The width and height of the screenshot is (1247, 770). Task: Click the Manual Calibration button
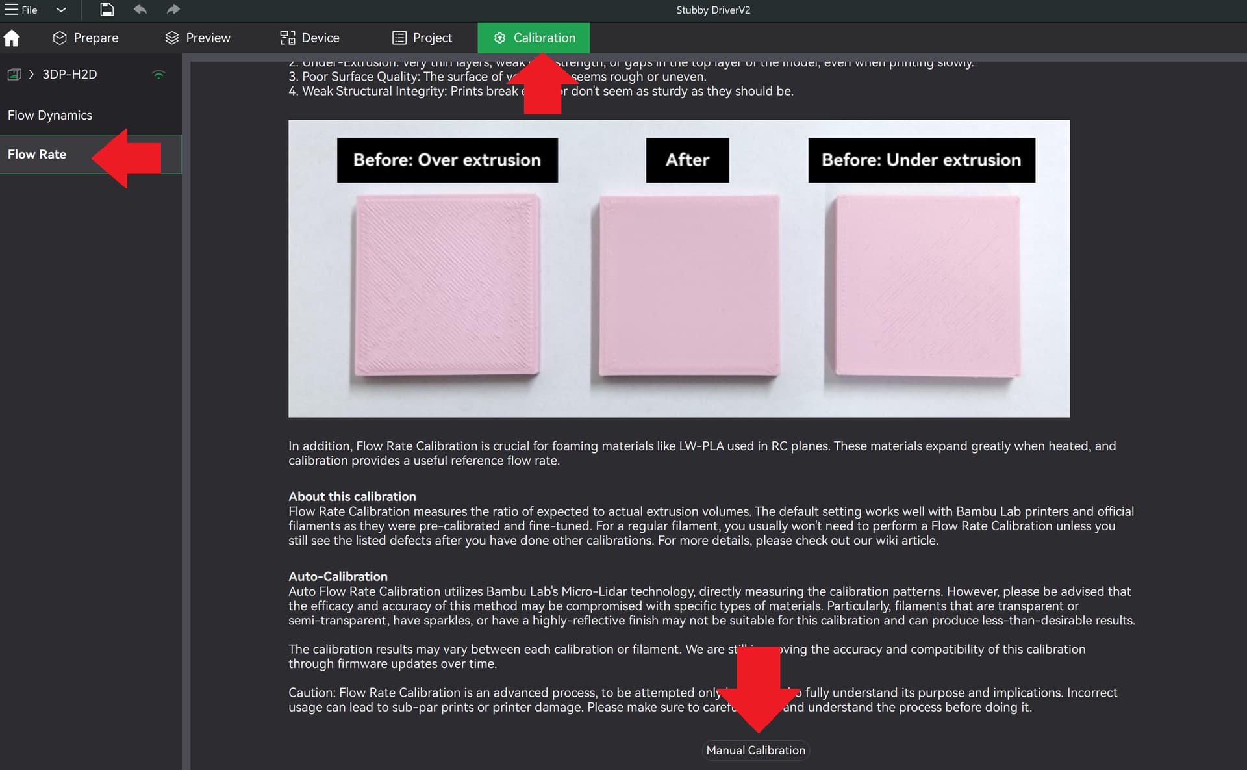tap(755, 750)
